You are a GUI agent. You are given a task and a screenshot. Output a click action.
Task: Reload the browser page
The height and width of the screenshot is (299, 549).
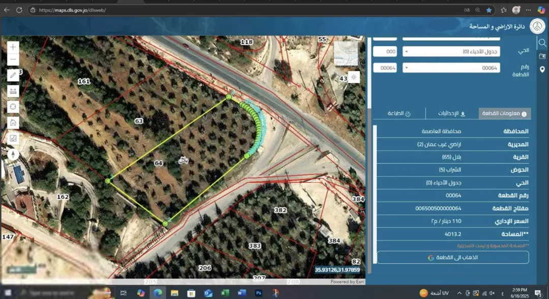[19, 10]
